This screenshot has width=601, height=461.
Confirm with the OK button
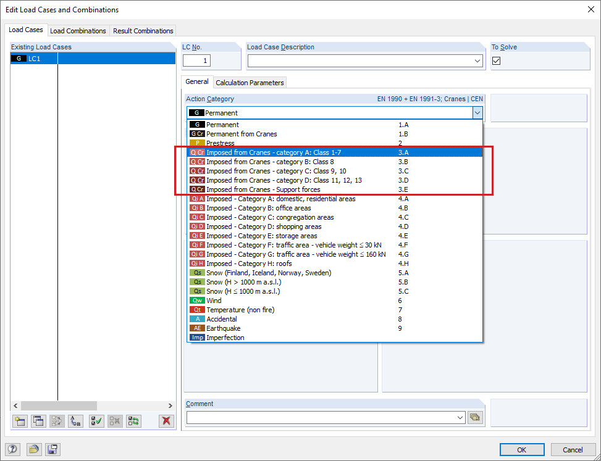pos(522,449)
